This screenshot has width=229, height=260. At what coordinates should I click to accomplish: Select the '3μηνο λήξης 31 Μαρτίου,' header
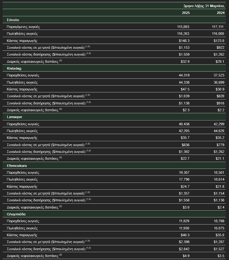pos(204,6)
